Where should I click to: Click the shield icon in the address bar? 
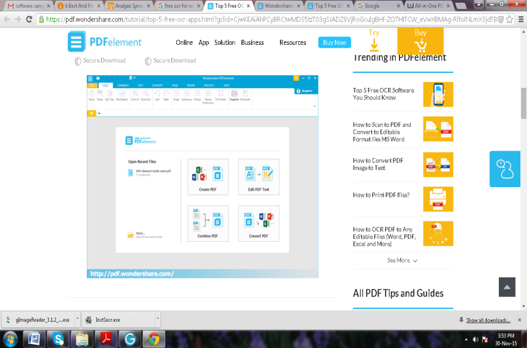[501, 20]
